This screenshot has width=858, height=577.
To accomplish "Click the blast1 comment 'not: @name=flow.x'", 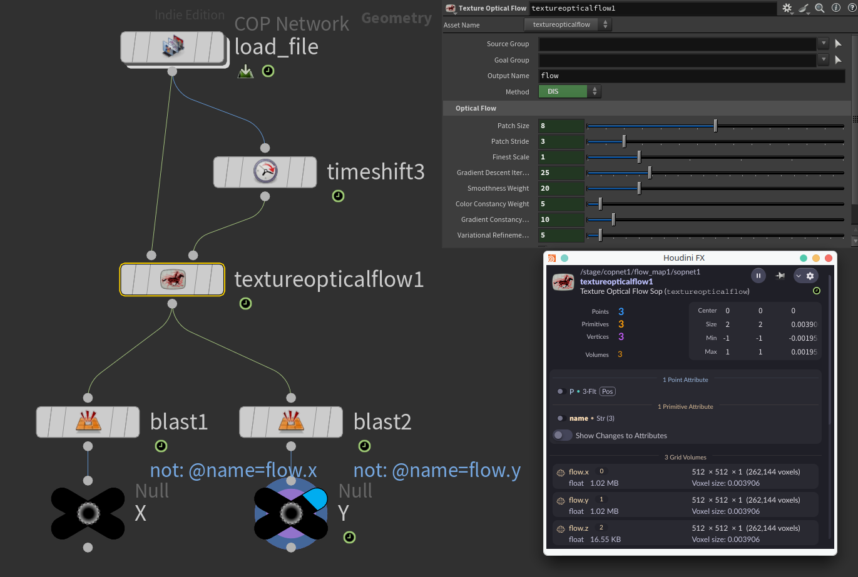I will pos(233,470).
